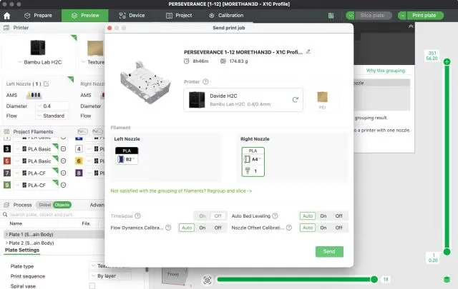The height and width of the screenshot is (289, 458).
Task: Switch to the Prepare tab
Action: 38,15
